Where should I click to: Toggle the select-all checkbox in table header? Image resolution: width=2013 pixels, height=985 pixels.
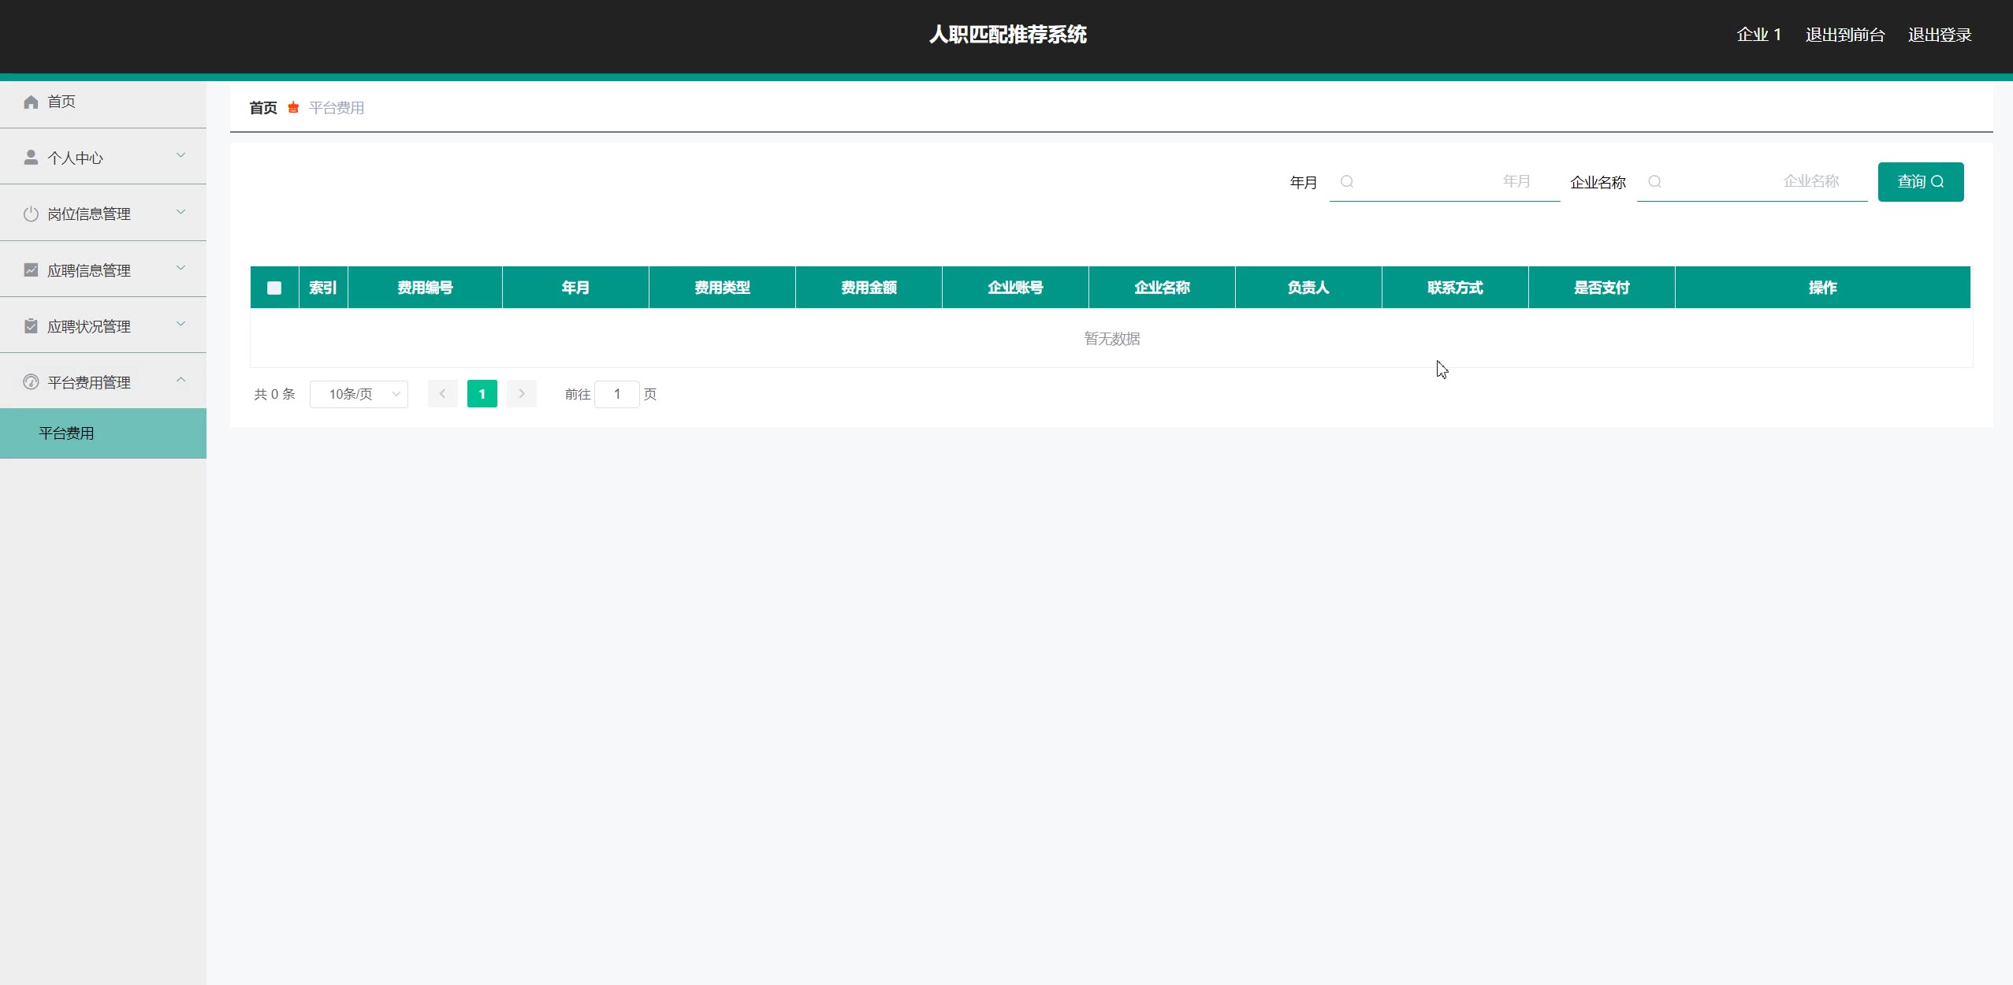click(x=274, y=288)
